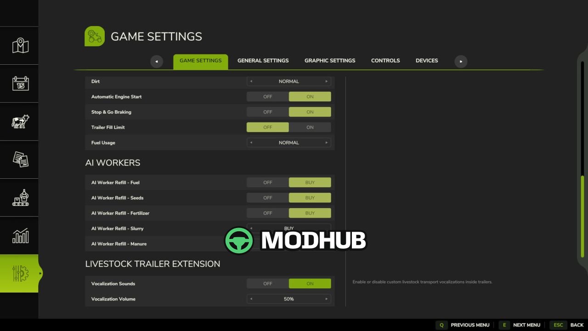Image resolution: width=588 pixels, height=331 pixels.
Task: Click the Livestock Trailer Extension heading
Action: pyautogui.click(x=153, y=264)
